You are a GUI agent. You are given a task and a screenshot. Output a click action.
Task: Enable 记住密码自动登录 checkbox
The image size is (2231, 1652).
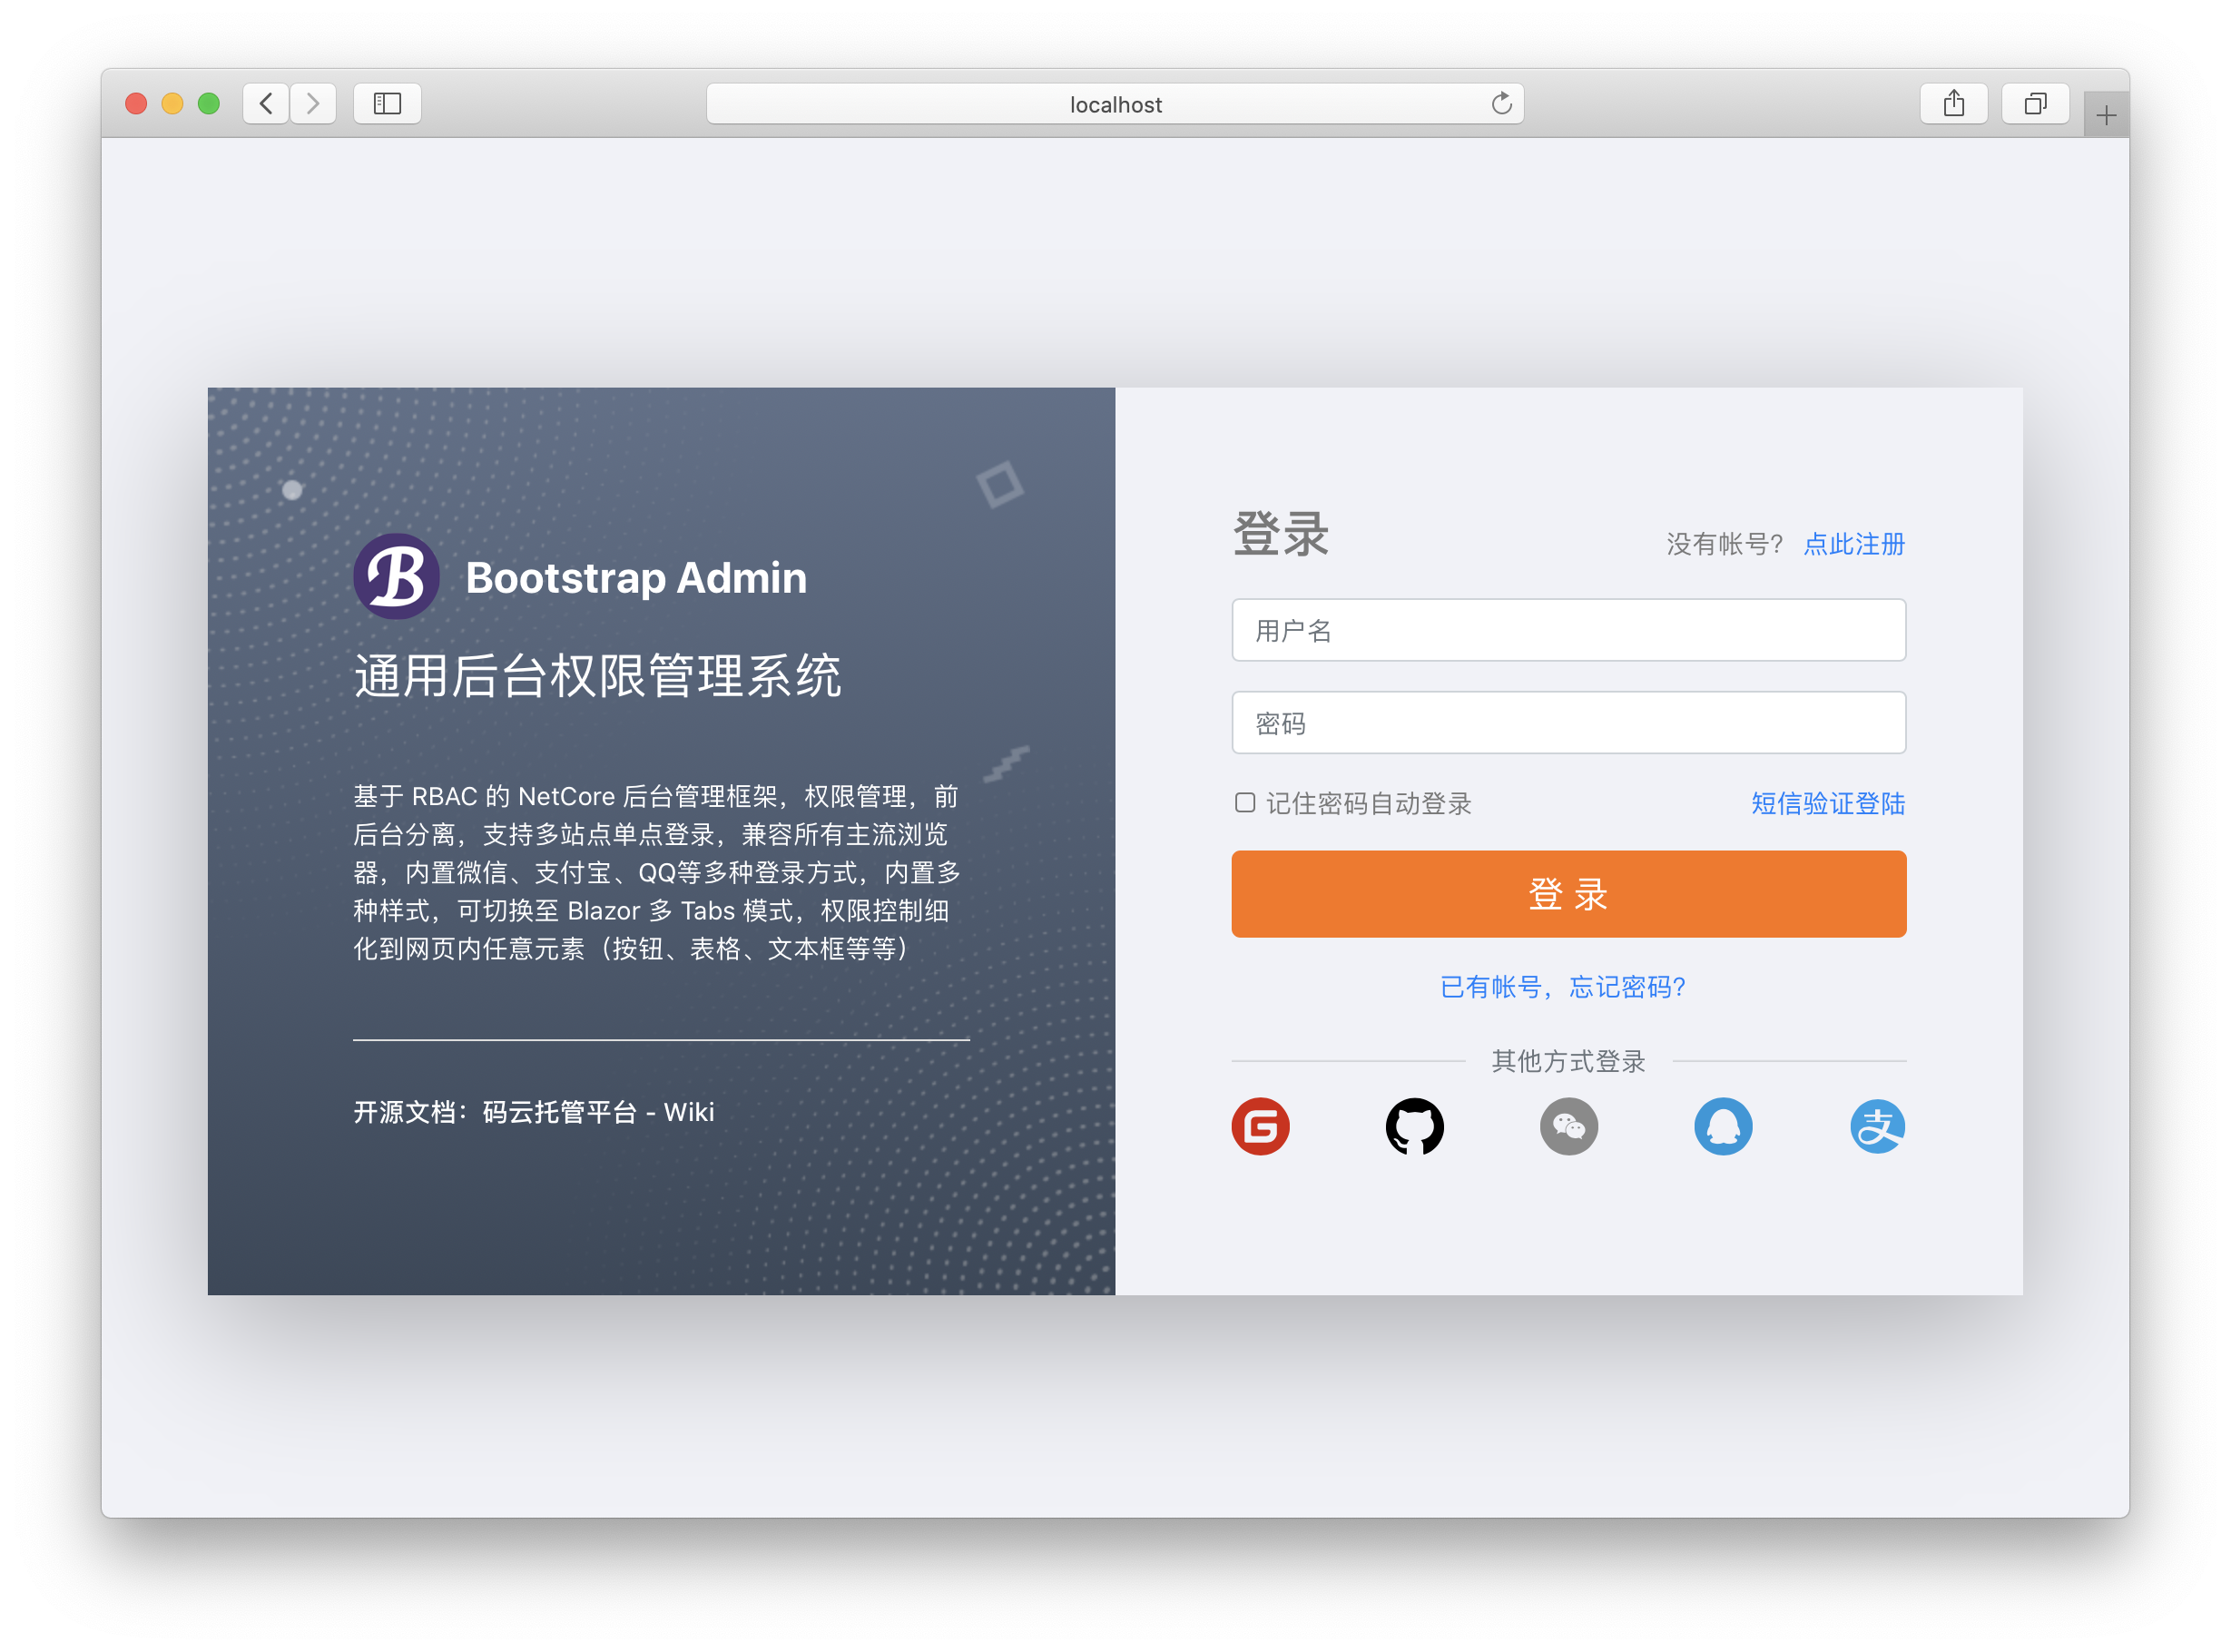(x=1244, y=802)
